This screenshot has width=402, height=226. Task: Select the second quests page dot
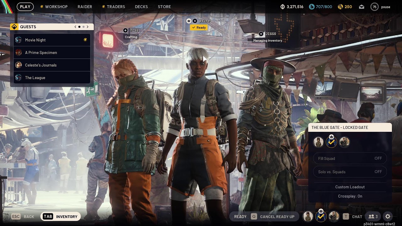coord(84,27)
